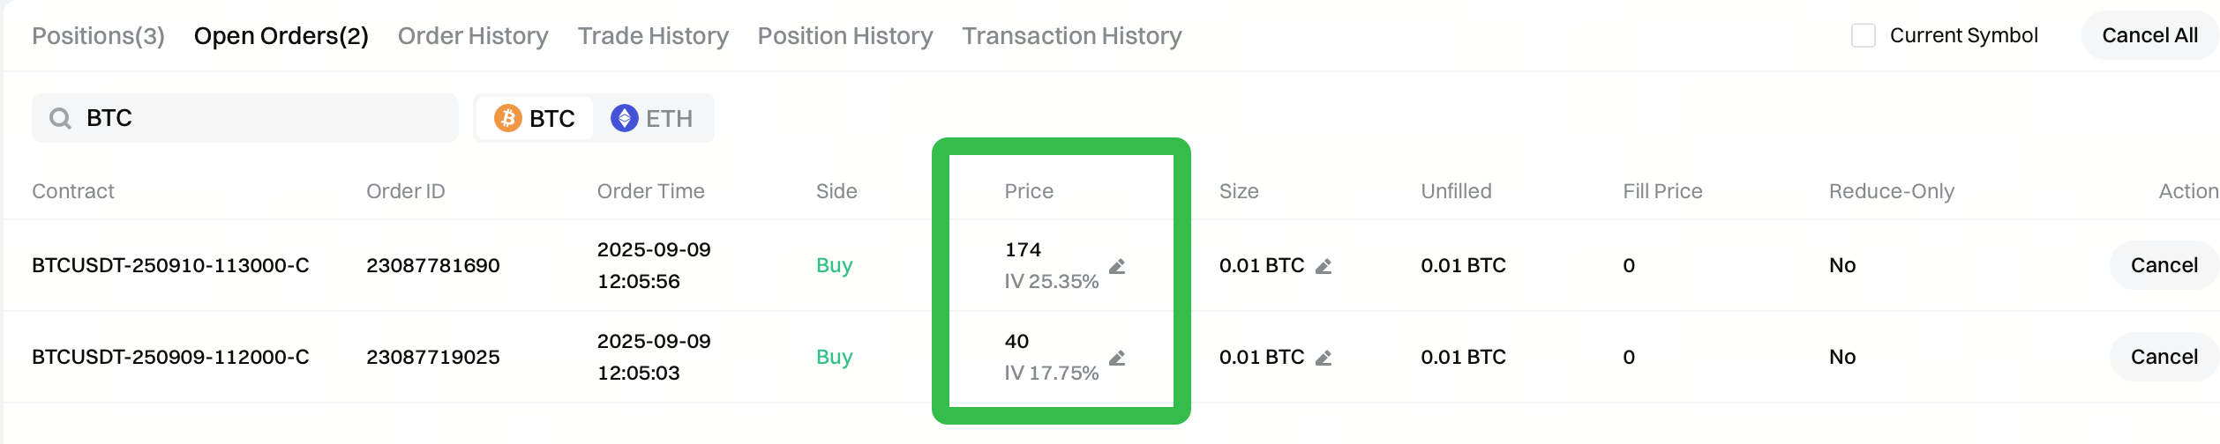This screenshot has width=2220, height=444.
Task: Click the BTCUSDT-250910-113000-C contract name
Action: (170, 265)
